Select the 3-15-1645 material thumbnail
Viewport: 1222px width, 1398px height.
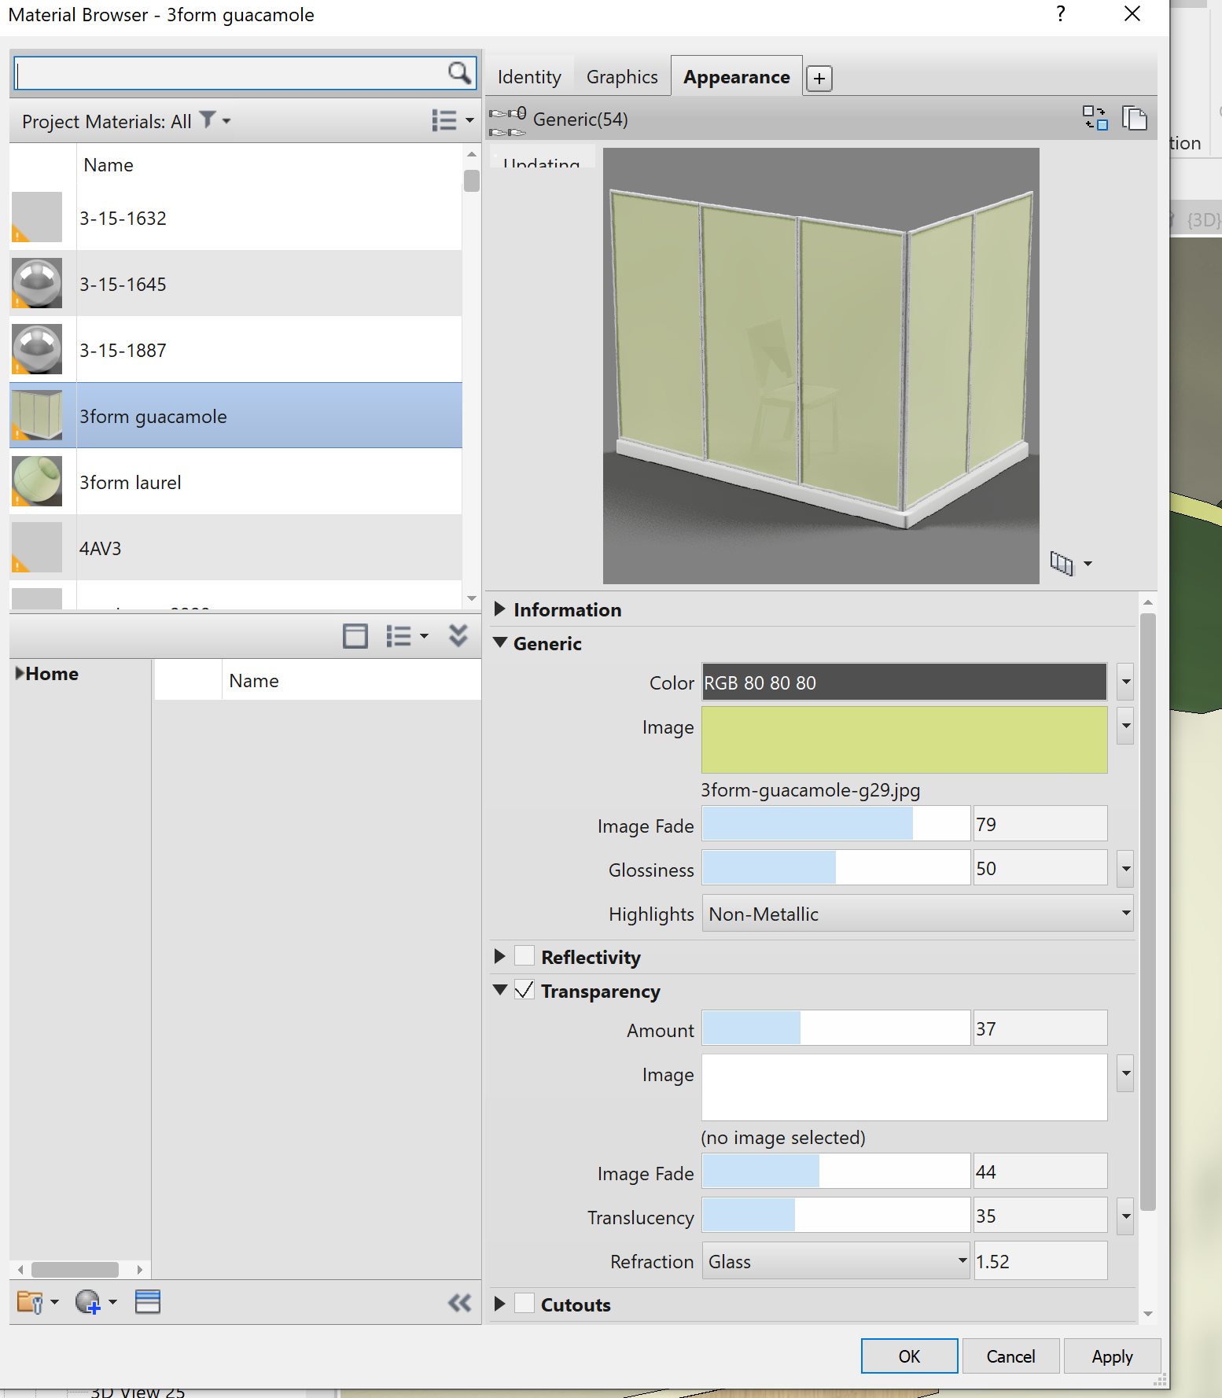point(37,284)
